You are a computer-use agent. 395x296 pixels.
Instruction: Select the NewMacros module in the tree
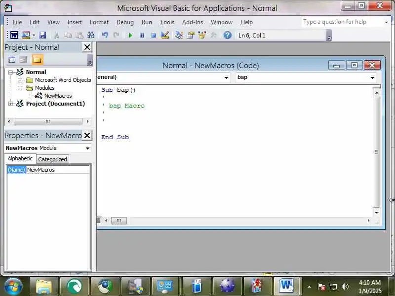click(x=58, y=96)
